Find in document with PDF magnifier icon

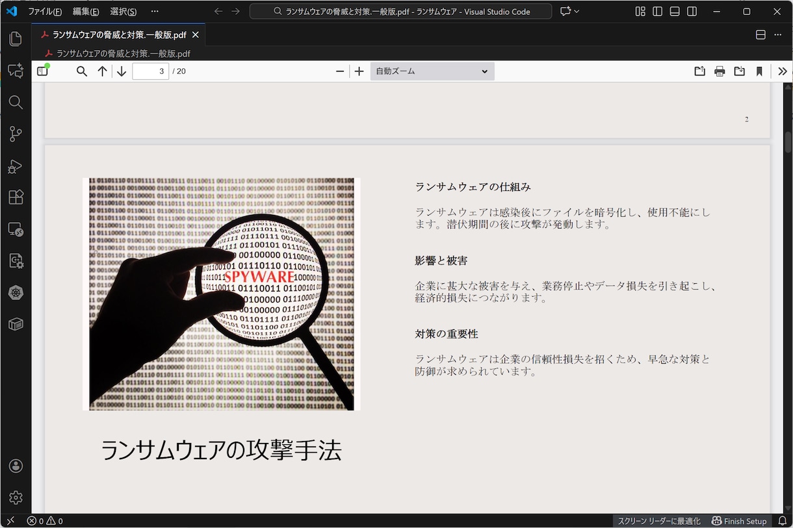82,71
